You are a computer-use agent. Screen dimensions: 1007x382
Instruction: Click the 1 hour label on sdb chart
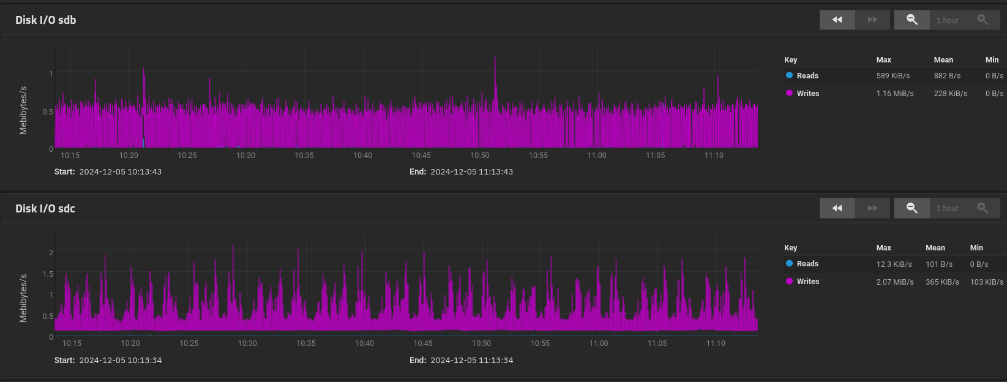pyautogui.click(x=947, y=20)
